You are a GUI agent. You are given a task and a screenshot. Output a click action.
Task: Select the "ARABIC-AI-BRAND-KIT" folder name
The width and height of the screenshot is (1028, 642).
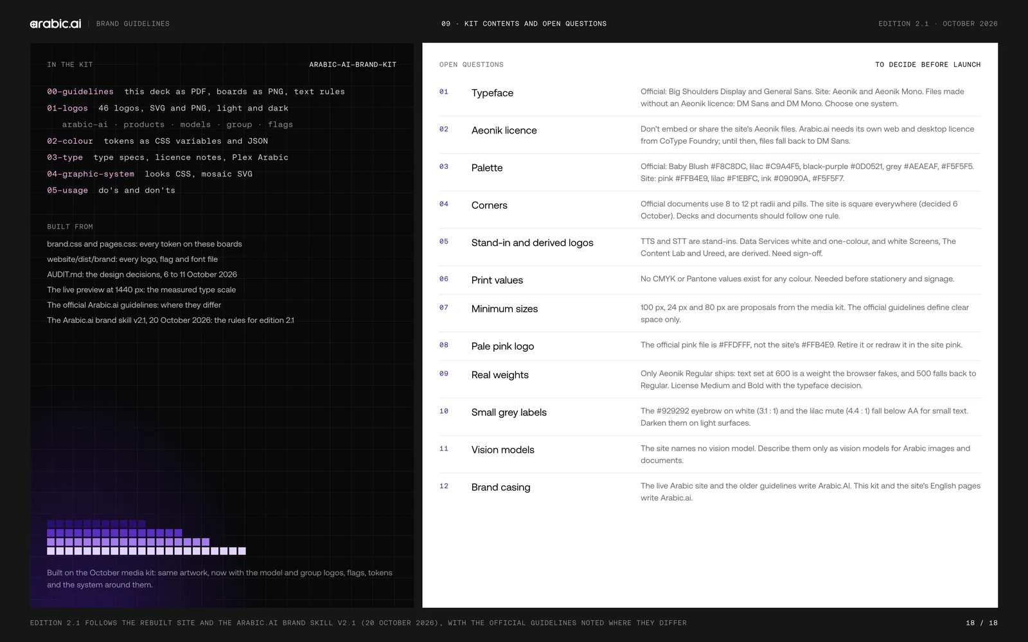click(353, 65)
